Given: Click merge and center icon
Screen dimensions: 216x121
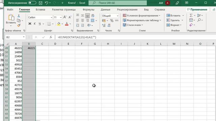Looking at the screenshot, I should (92, 21).
